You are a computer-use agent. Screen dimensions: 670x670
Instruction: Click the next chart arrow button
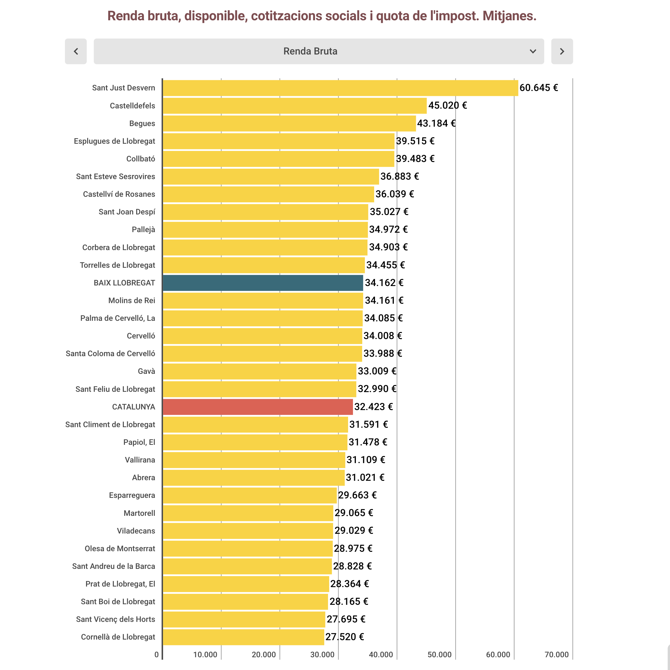(x=562, y=51)
